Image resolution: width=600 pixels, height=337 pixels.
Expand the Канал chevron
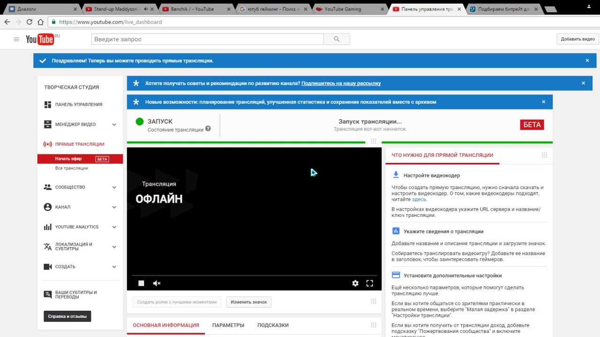click(114, 207)
